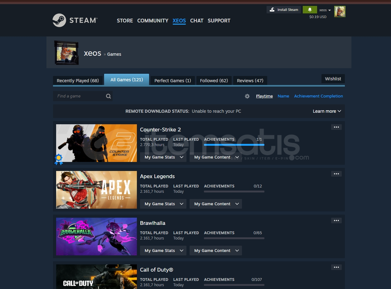
Task: Open the COMMUNITY menu
Action: [153, 21]
